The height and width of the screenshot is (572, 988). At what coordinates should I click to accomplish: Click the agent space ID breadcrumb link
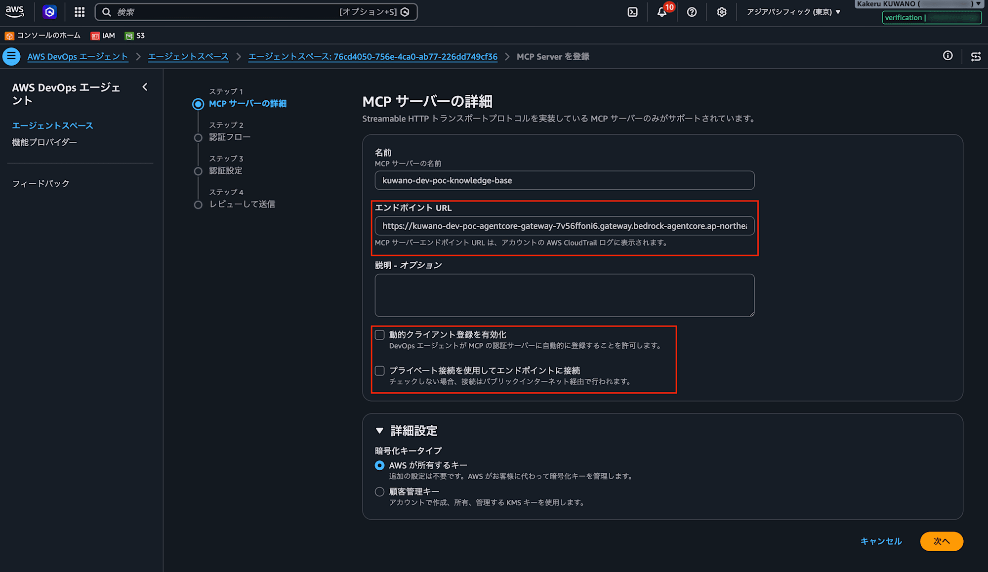(x=373, y=56)
